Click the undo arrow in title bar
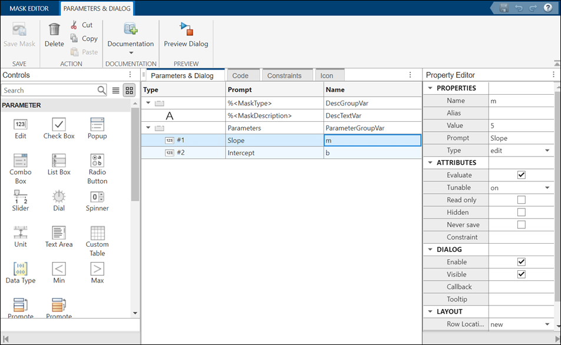Screen dimensions: 561x345 tap(519, 8)
